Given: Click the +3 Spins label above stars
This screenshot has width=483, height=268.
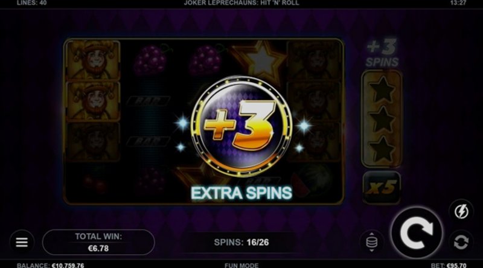Looking at the screenshot, I should click(382, 53).
